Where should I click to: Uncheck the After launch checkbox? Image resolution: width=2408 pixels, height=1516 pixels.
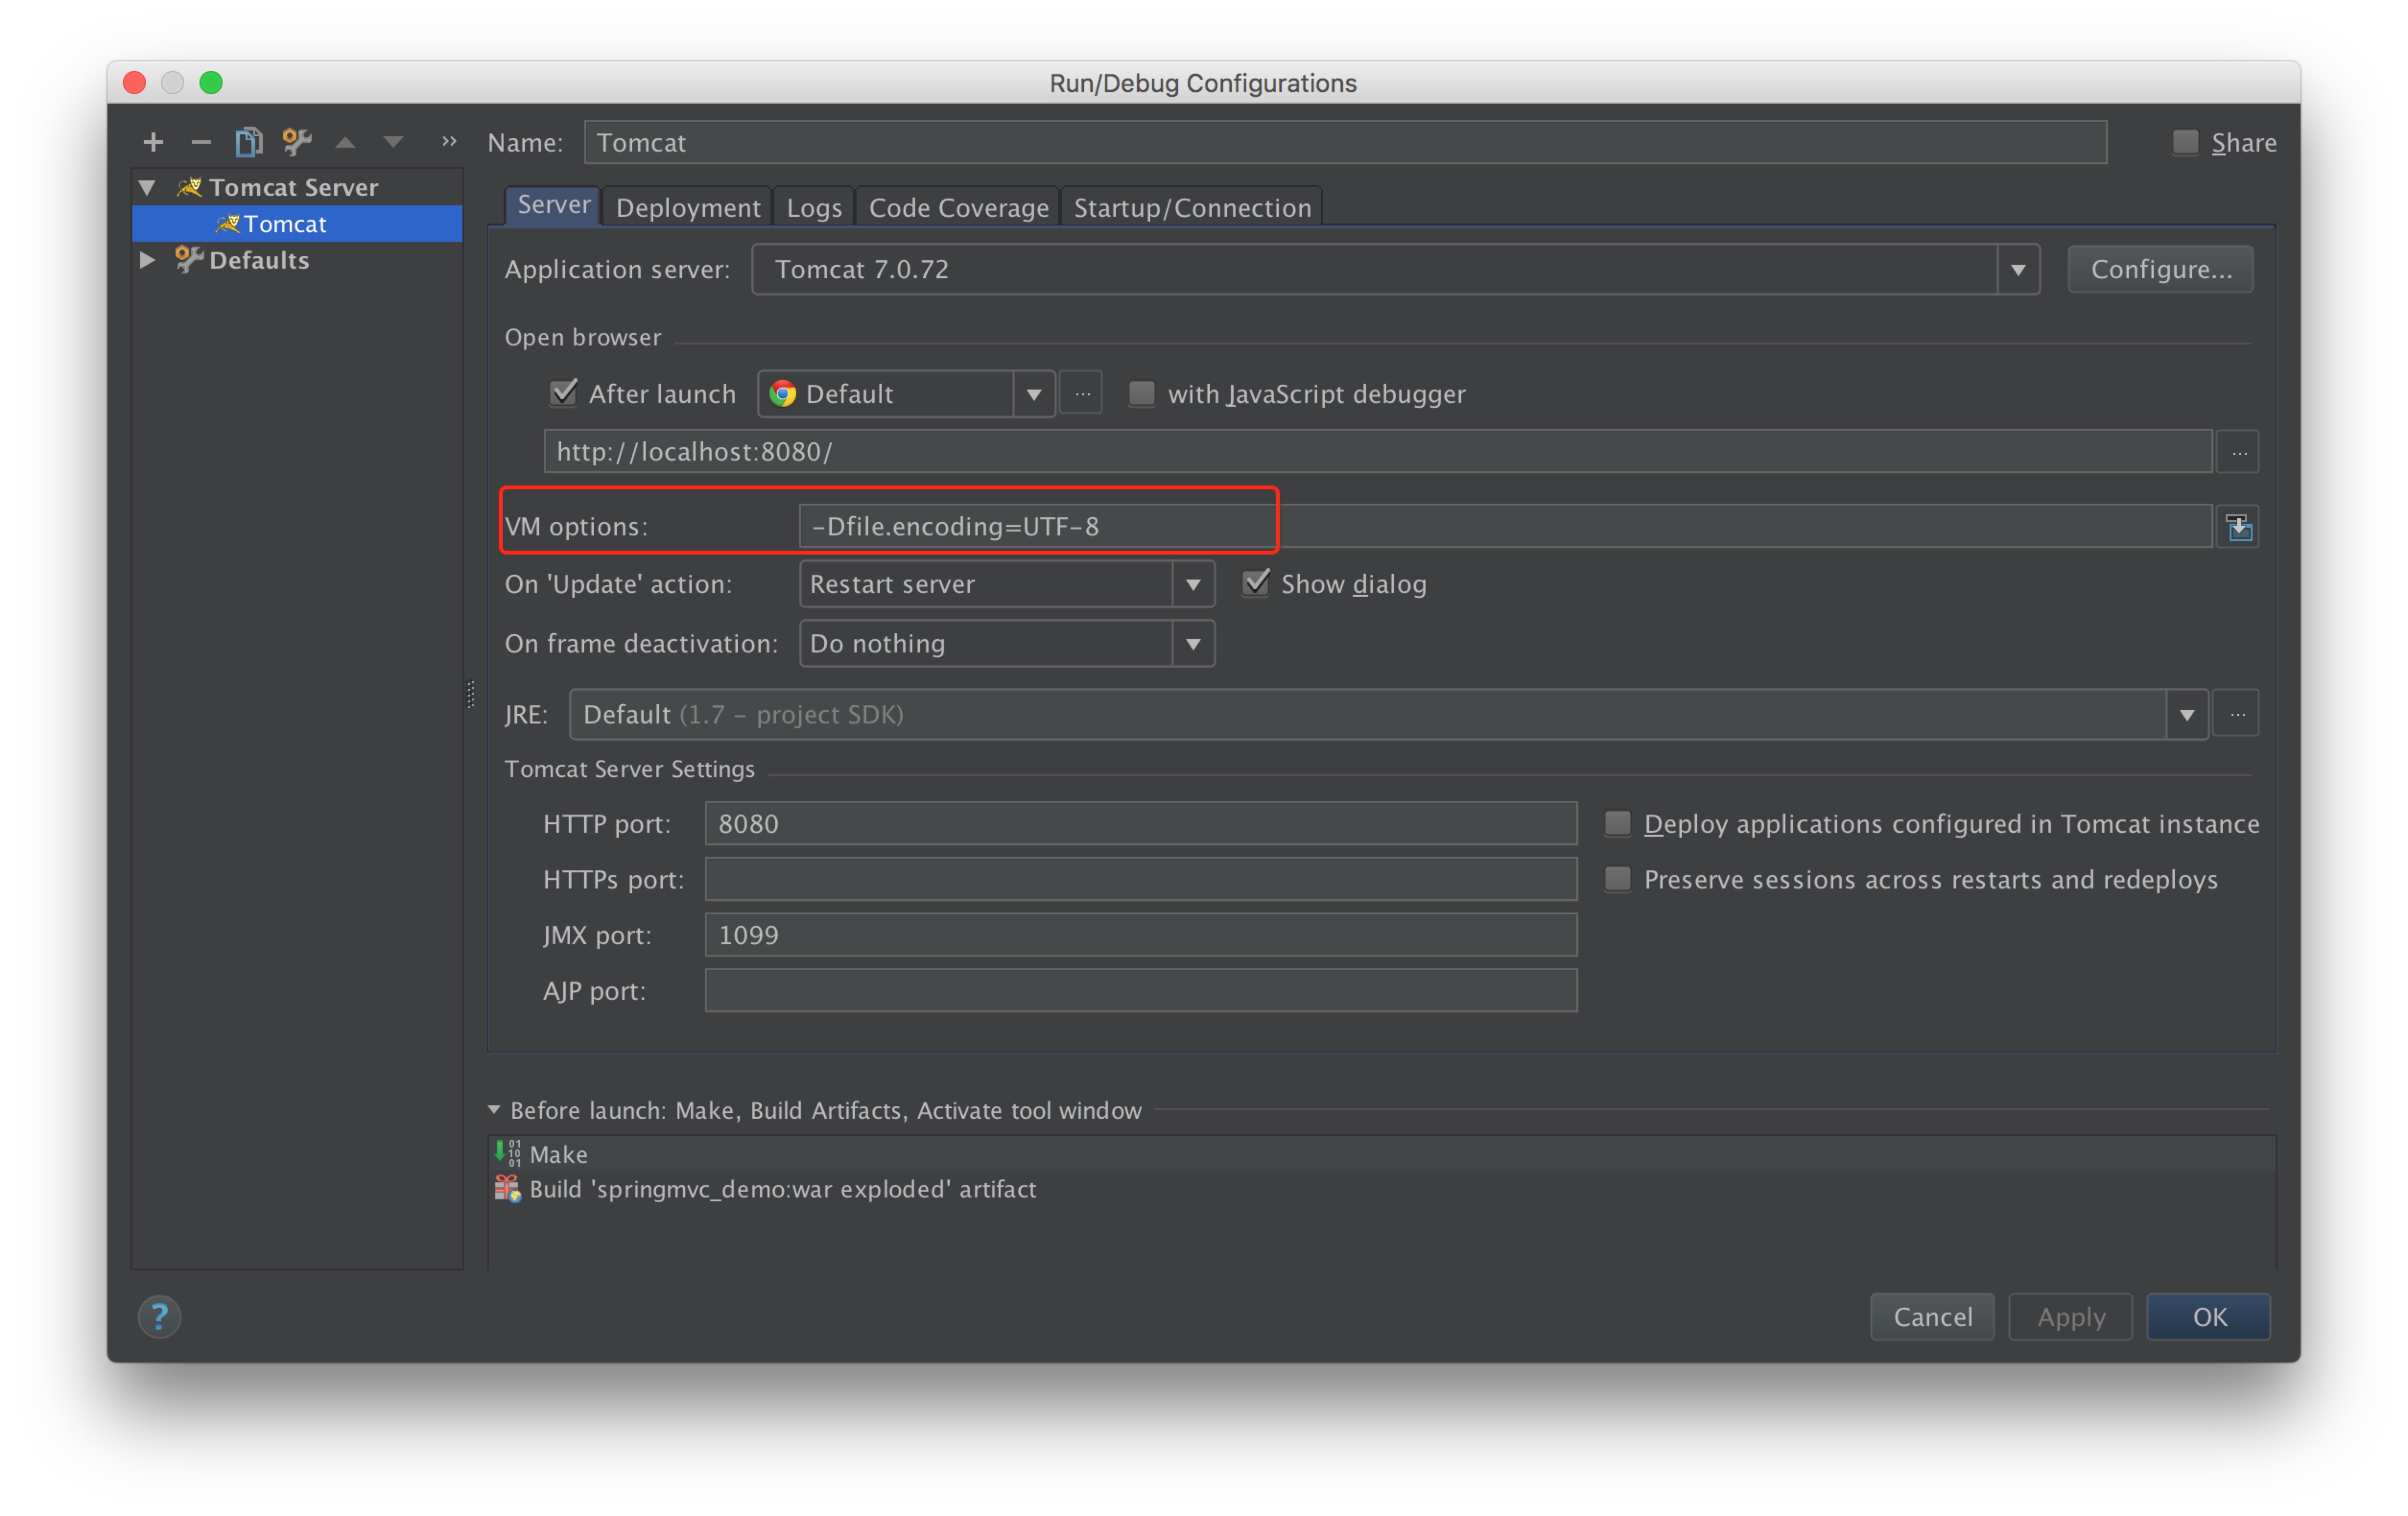pyautogui.click(x=564, y=393)
